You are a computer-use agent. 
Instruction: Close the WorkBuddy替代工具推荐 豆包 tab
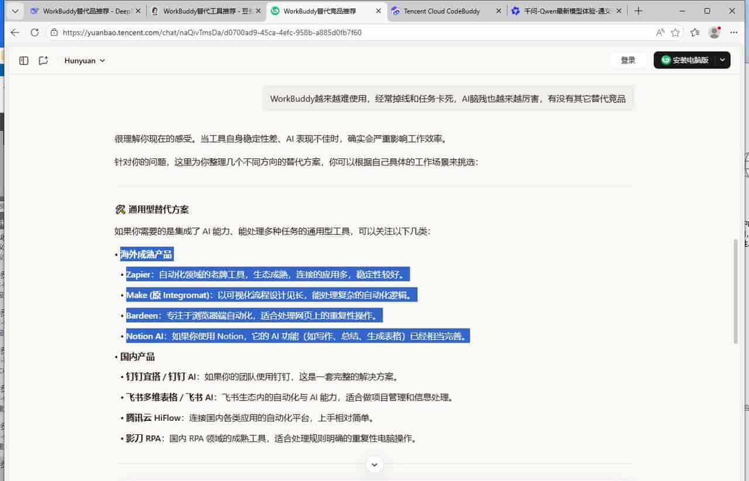pyautogui.click(x=258, y=11)
